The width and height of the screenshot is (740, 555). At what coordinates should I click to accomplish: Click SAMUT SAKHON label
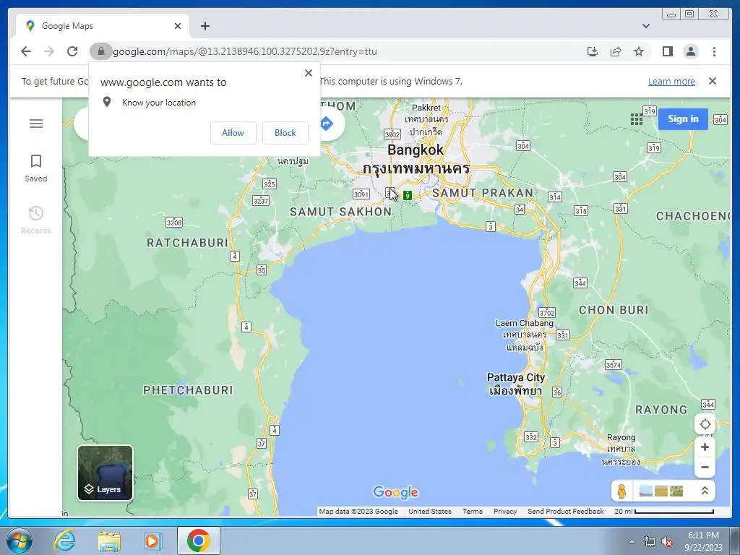pos(341,212)
